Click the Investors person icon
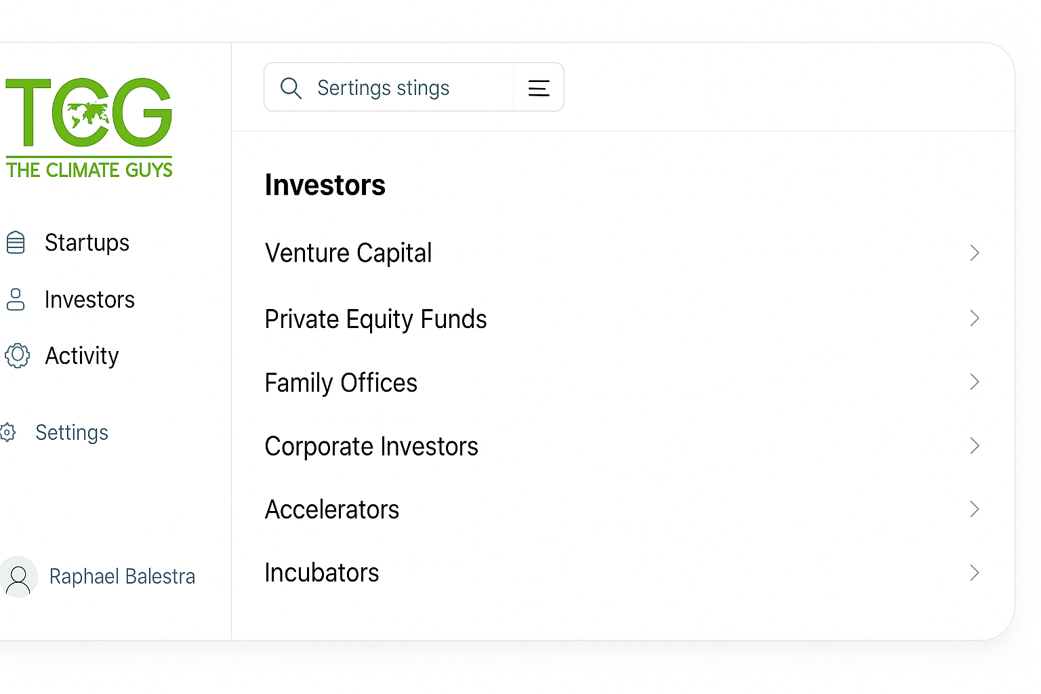 pos(16,300)
